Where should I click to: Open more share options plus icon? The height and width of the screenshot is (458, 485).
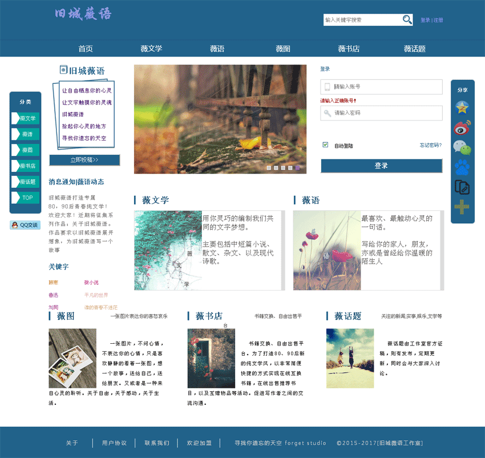[462, 207]
